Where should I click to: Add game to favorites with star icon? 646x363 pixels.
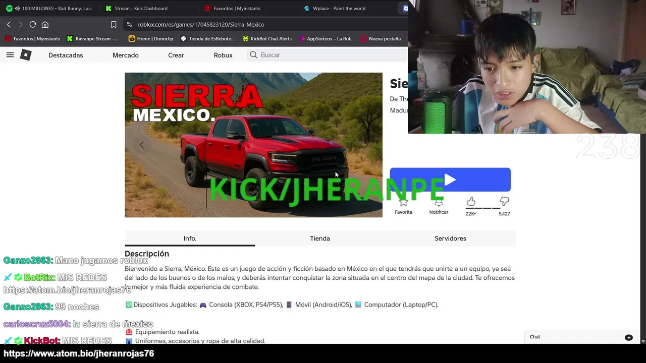click(403, 203)
